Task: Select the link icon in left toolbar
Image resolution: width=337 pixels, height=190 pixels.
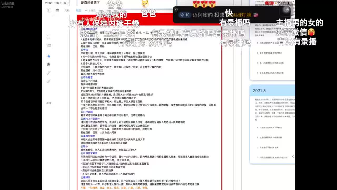Action: [x=48, y=73]
